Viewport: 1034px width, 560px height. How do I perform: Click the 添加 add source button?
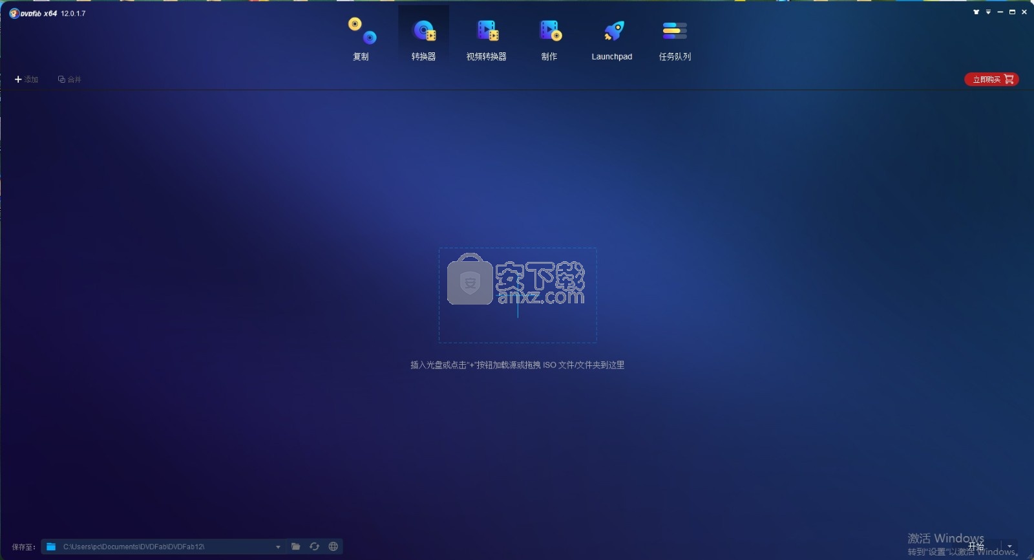tap(26, 80)
